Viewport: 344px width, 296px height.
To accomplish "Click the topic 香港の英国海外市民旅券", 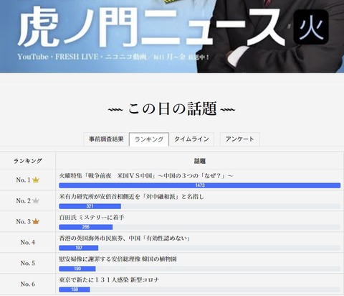I will 125,239.
